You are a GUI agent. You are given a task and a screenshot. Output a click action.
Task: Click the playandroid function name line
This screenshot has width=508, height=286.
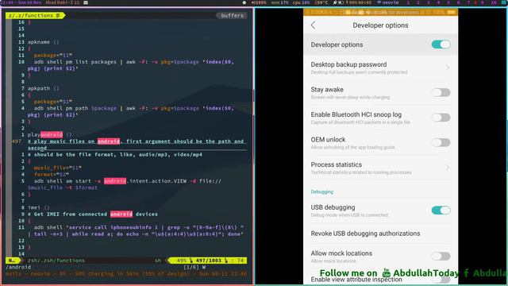(x=49, y=134)
